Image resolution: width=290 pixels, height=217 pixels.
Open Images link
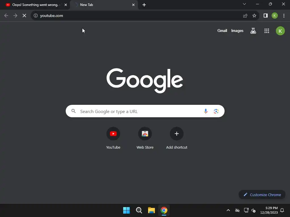pyautogui.click(x=237, y=31)
